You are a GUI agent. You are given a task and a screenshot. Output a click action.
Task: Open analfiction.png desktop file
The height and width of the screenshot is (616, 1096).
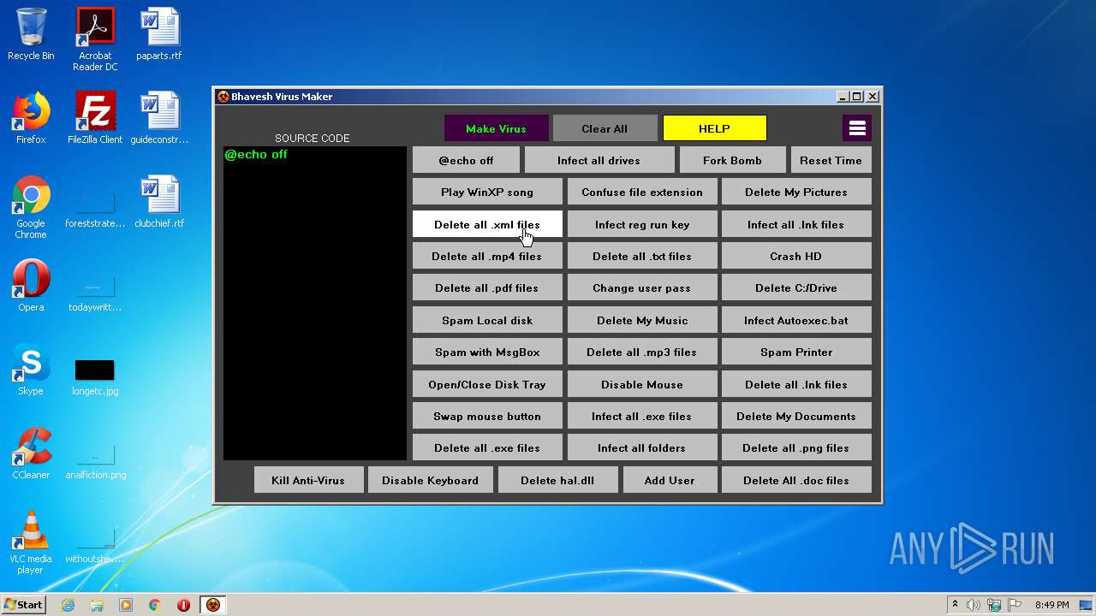(95, 462)
